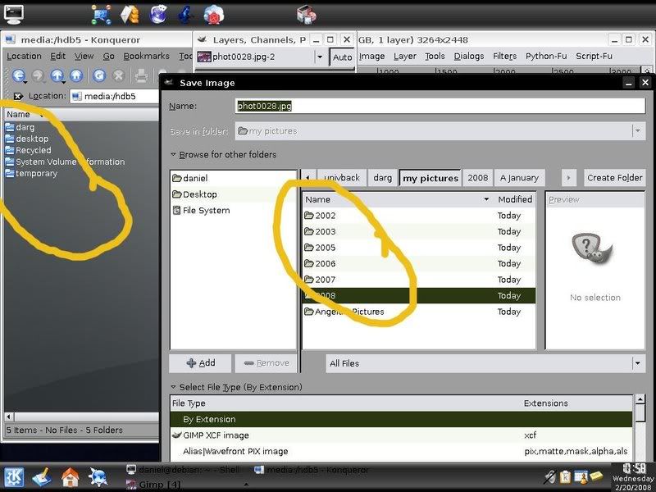Clear the Konqueror location bar with X icon
The width and height of the screenshot is (656, 492).
17,96
